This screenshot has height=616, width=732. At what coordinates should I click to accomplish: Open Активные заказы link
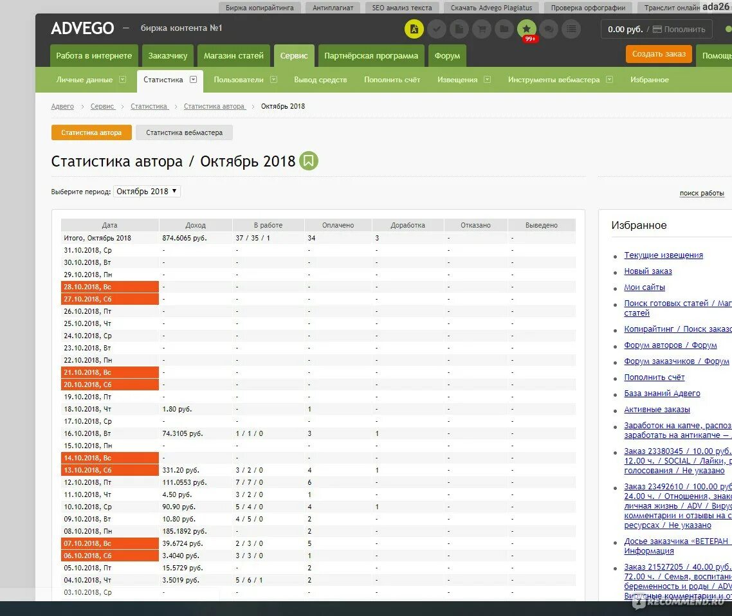tap(657, 409)
